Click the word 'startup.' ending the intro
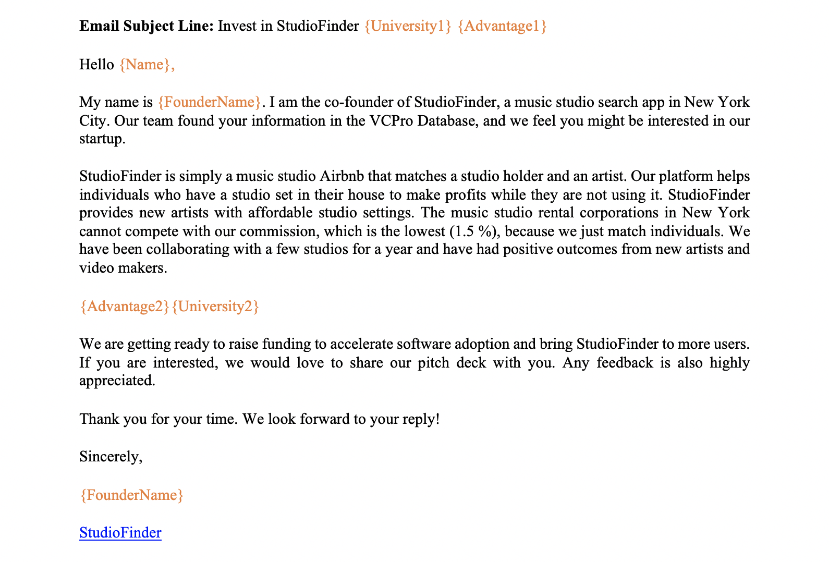 click(x=102, y=139)
